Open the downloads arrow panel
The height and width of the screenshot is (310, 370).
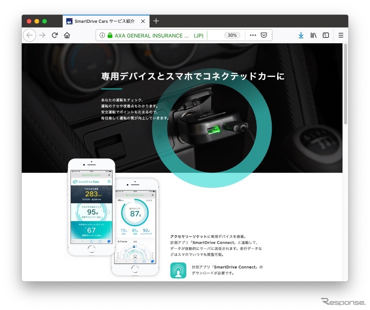[x=301, y=35]
